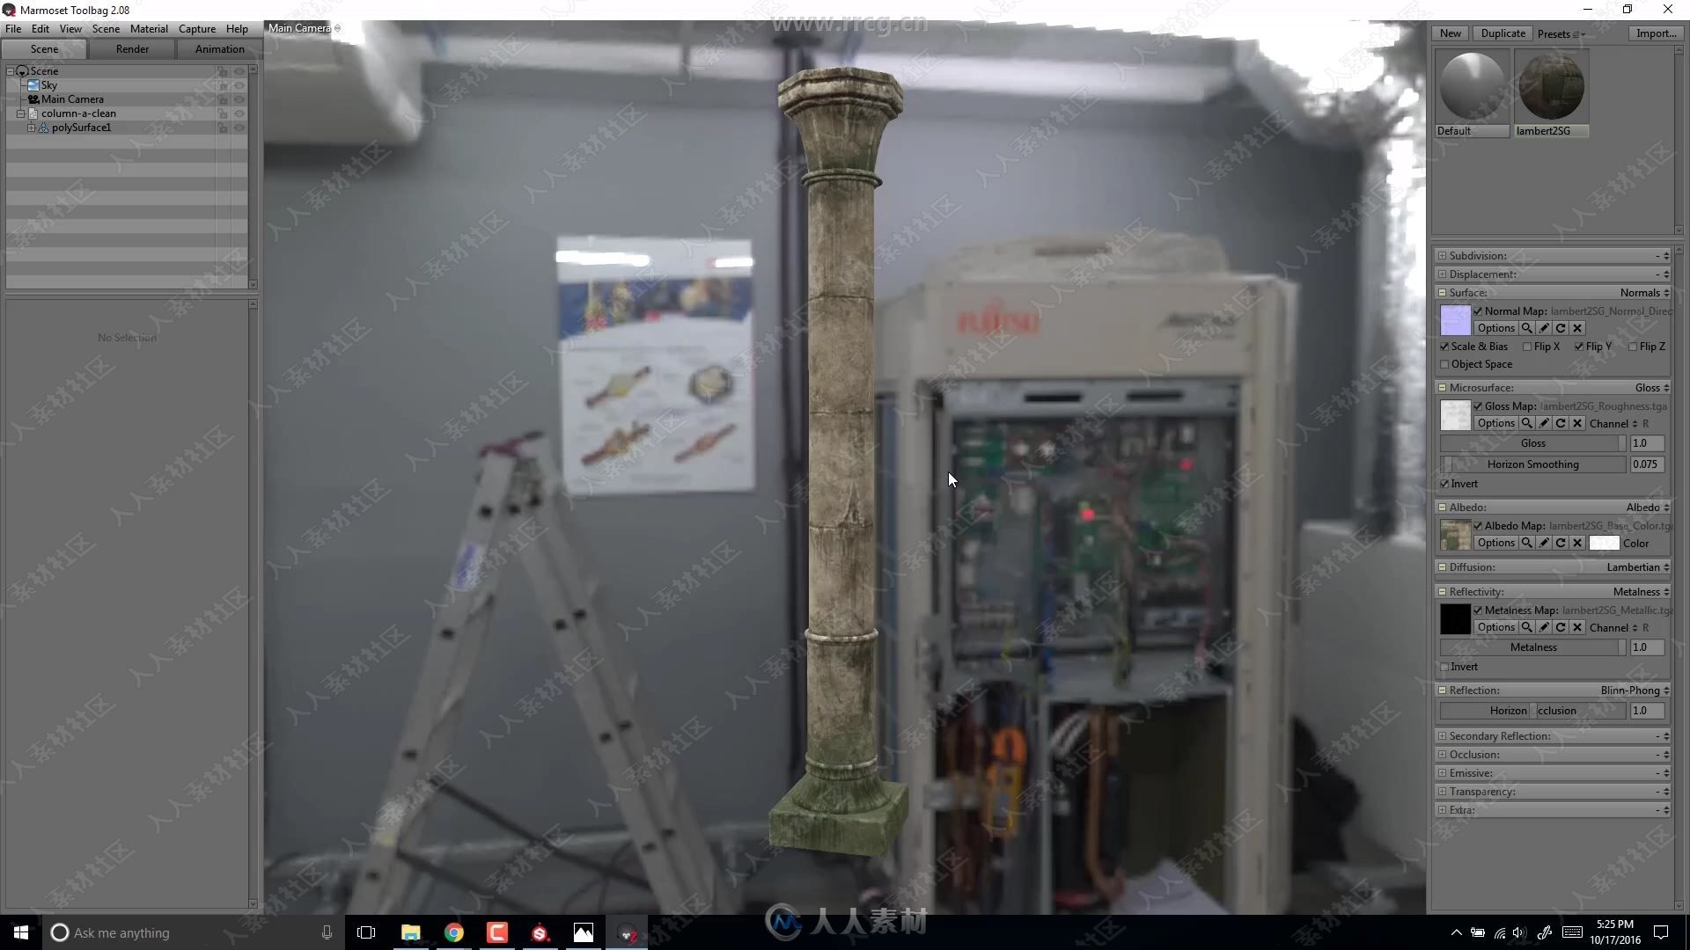Open File Explorer from the taskbar
The image size is (1690, 950).
point(411,932)
